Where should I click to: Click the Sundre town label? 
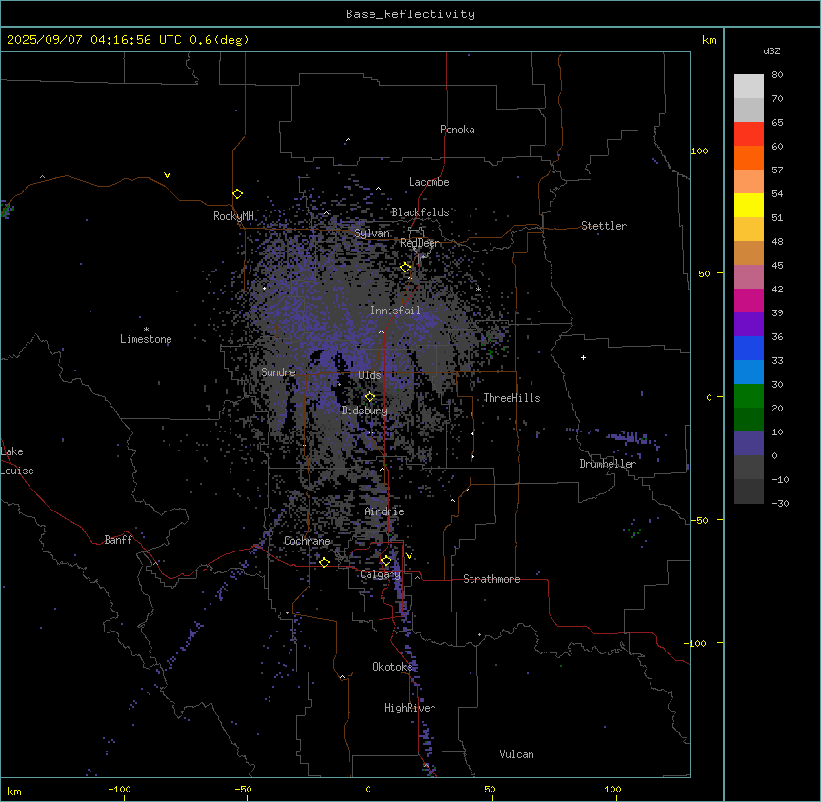(x=278, y=372)
